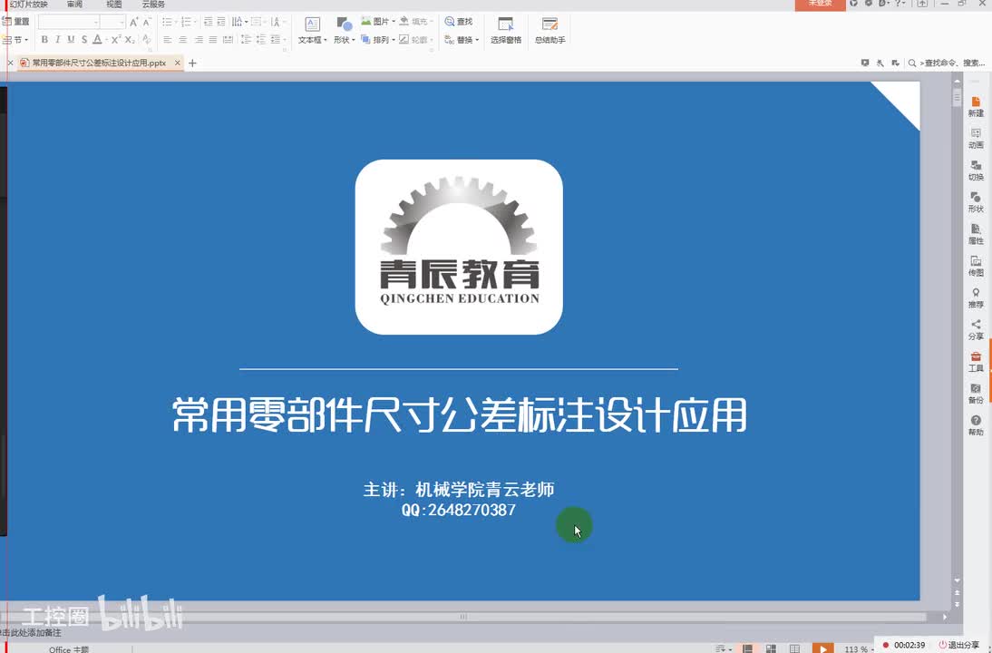Screen dimensions: 992x653
Task: Open the Slide Show (幻灯片放映) tab
Action: click(28, 5)
